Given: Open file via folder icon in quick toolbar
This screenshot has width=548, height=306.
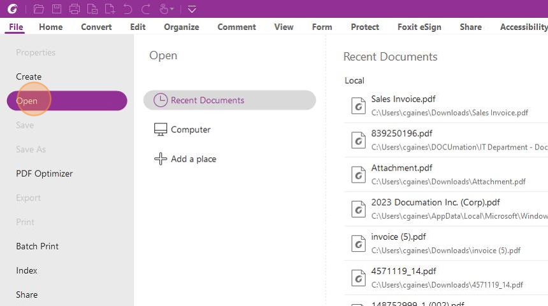Looking at the screenshot, I should click(x=38, y=9).
